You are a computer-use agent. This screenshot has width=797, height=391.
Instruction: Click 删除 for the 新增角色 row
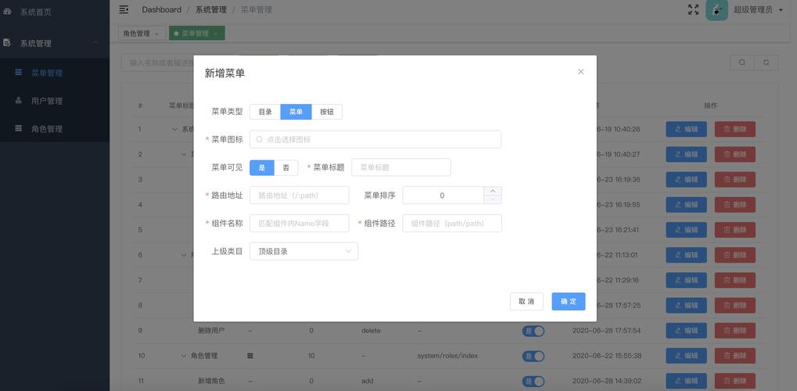(735, 381)
